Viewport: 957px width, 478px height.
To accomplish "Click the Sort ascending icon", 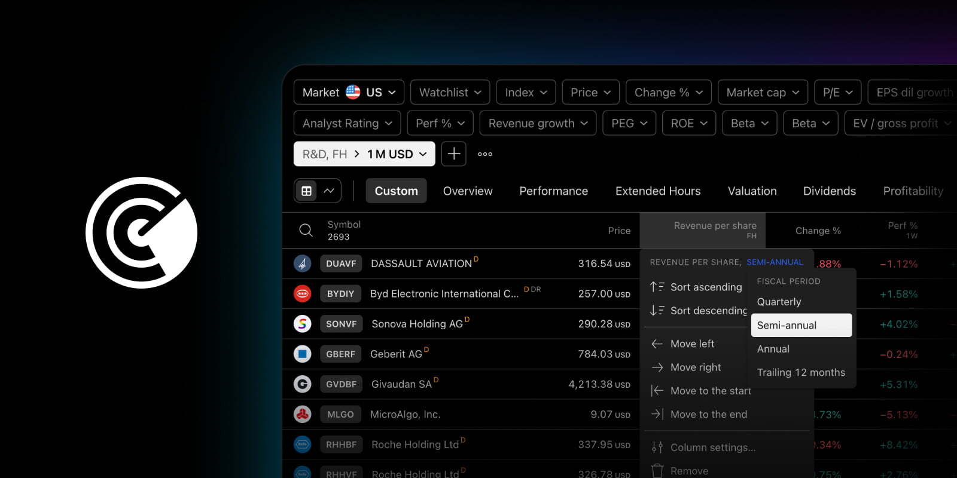I will 657,287.
